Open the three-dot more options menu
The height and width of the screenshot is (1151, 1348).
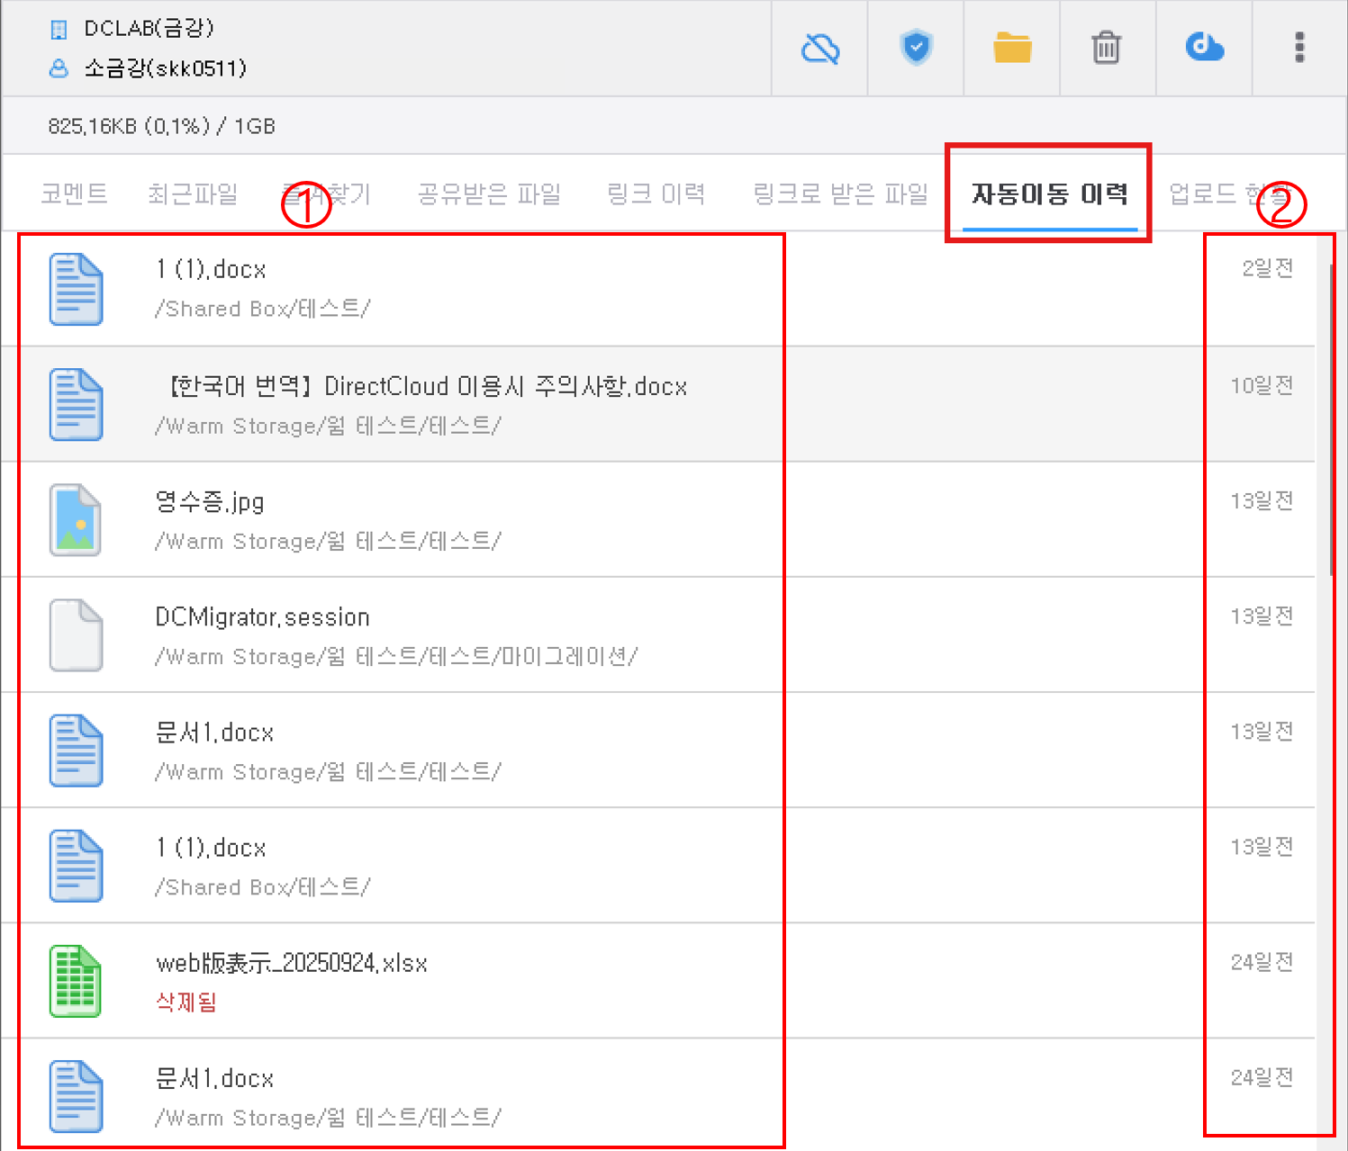[1298, 48]
